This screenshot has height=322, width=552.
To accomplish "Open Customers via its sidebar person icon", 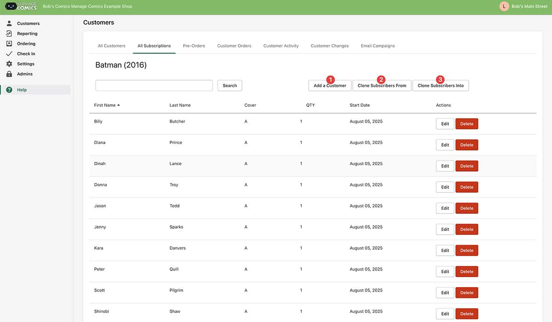I will (9, 23).
